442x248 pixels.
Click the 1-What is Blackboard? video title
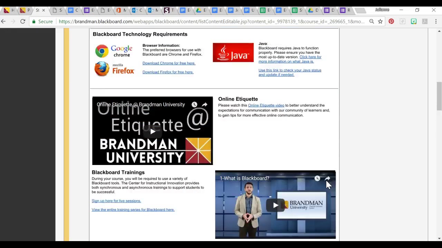[244, 178]
